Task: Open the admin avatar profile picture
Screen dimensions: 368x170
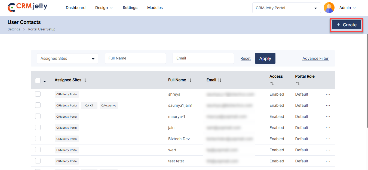Action: tap(329, 8)
